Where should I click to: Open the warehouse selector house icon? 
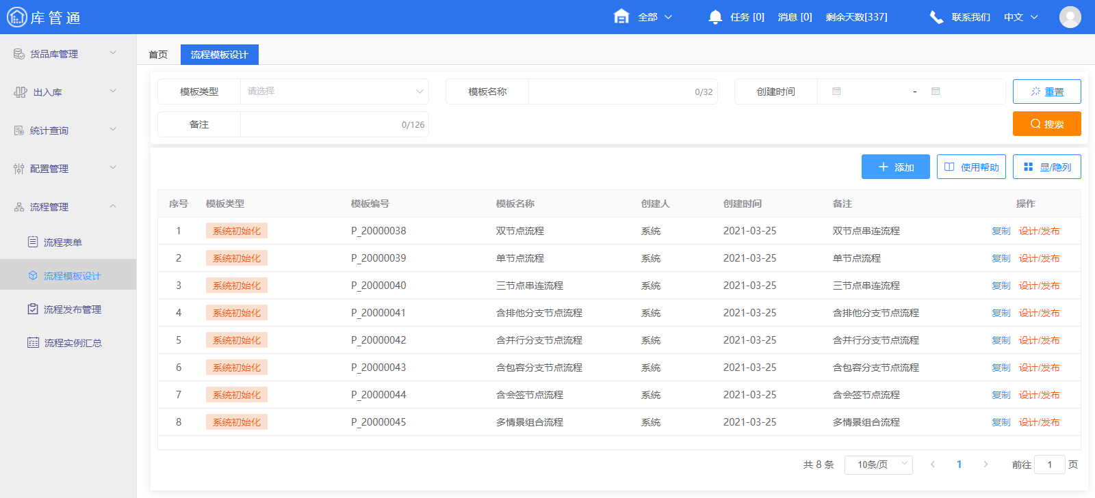(x=621, y=16)
